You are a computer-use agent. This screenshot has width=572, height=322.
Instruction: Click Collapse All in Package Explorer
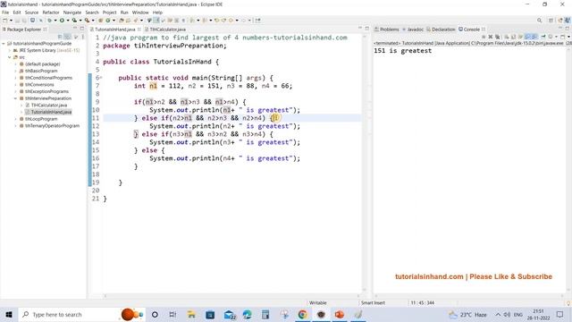(x=60, y=37)
